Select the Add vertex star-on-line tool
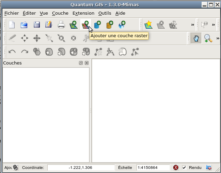The image size is (221, 173). click(49, 38)
